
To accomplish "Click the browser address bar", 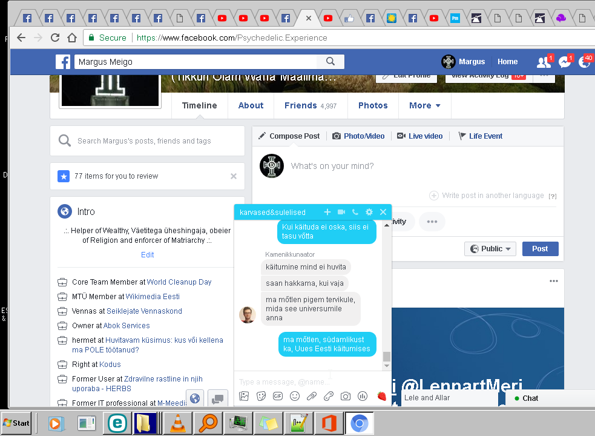I will [338, 38].
